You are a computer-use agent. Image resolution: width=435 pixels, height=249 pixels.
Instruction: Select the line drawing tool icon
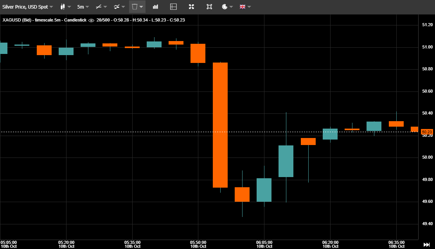(x=99, y=7)
